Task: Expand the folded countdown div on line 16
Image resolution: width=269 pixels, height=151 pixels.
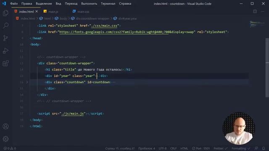Action: pos(27,82)
